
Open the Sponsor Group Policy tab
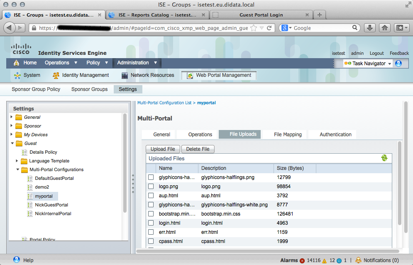click(36, 89)
